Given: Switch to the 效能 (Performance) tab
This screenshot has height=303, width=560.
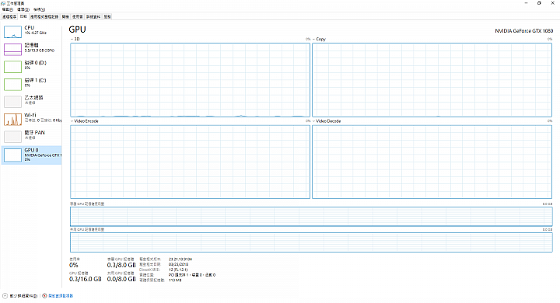Looking at the screenshot, I should [23, 16].
